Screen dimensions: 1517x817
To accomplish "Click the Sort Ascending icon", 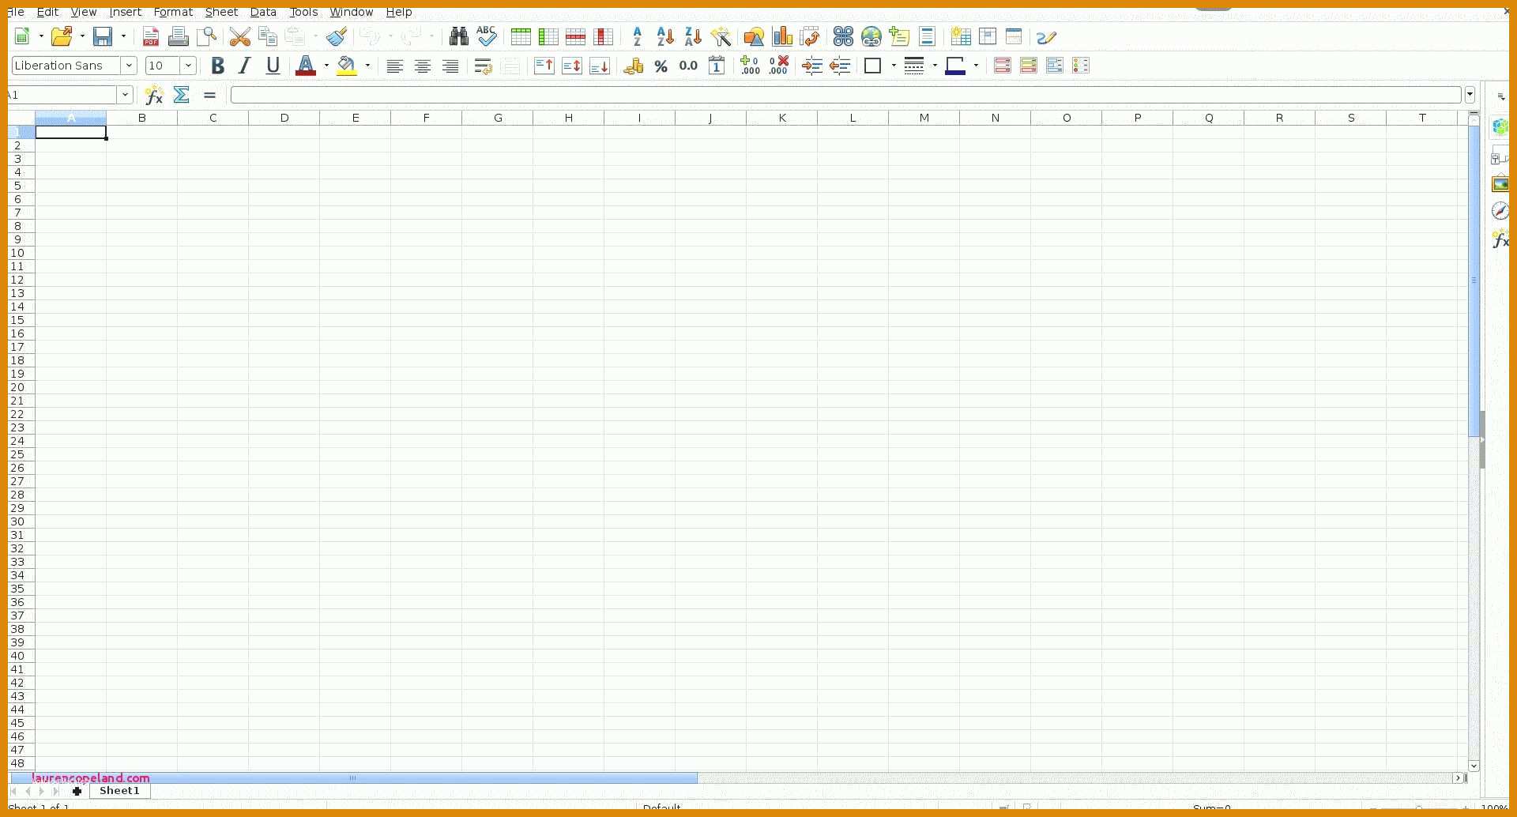I will pos(665,36).
